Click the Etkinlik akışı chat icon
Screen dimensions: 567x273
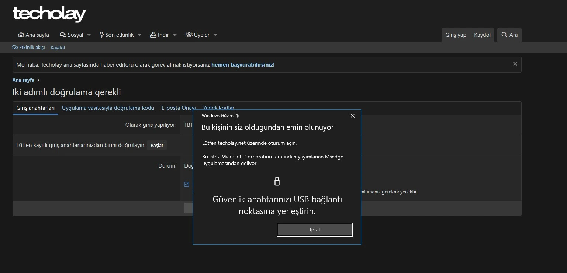15,48
